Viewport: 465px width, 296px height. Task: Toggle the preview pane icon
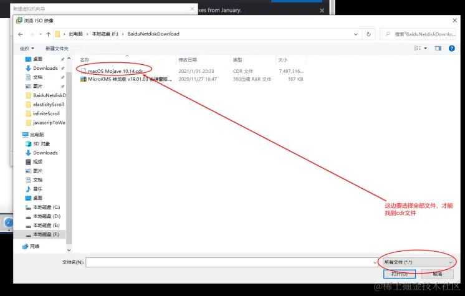tap(438, 49)
